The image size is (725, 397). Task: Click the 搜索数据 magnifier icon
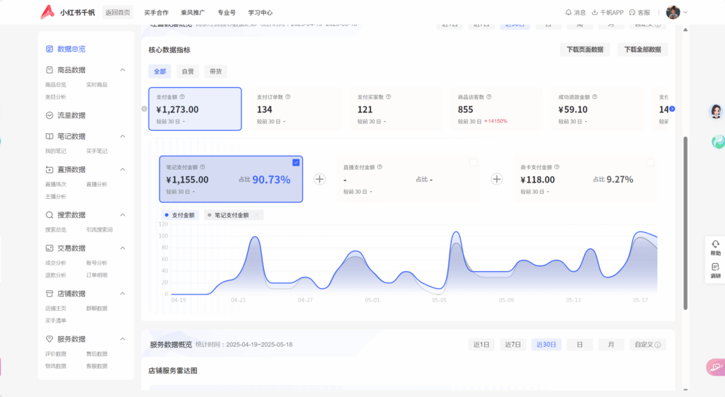[x=50, y=215]
